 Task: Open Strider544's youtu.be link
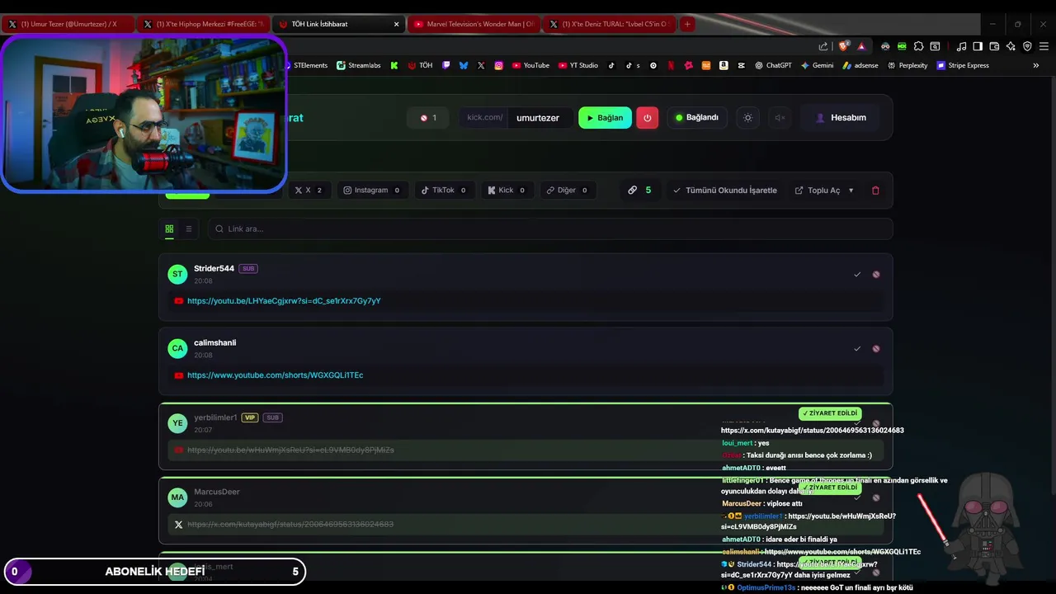(284, 301)
